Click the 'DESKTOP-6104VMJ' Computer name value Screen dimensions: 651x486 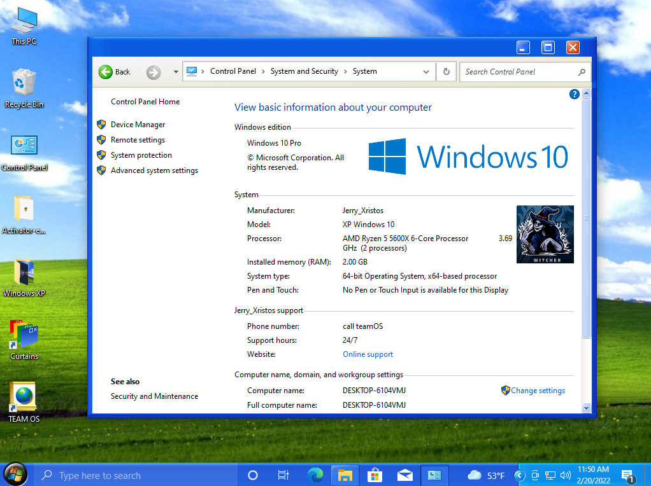[x=374, y=390]
